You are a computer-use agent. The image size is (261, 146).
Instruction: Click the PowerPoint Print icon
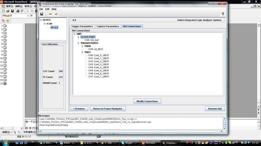point(18,11)
